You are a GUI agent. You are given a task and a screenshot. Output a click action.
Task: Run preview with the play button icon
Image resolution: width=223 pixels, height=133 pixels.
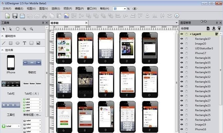(177, 16)
